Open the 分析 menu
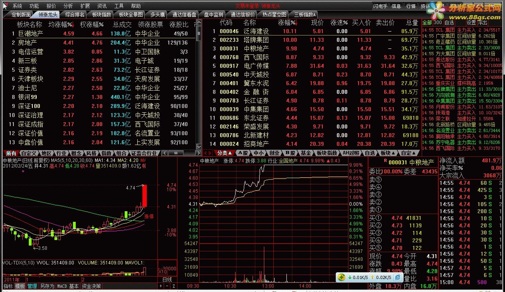Viewport: 505px width, 292px height. click(68, 6)
